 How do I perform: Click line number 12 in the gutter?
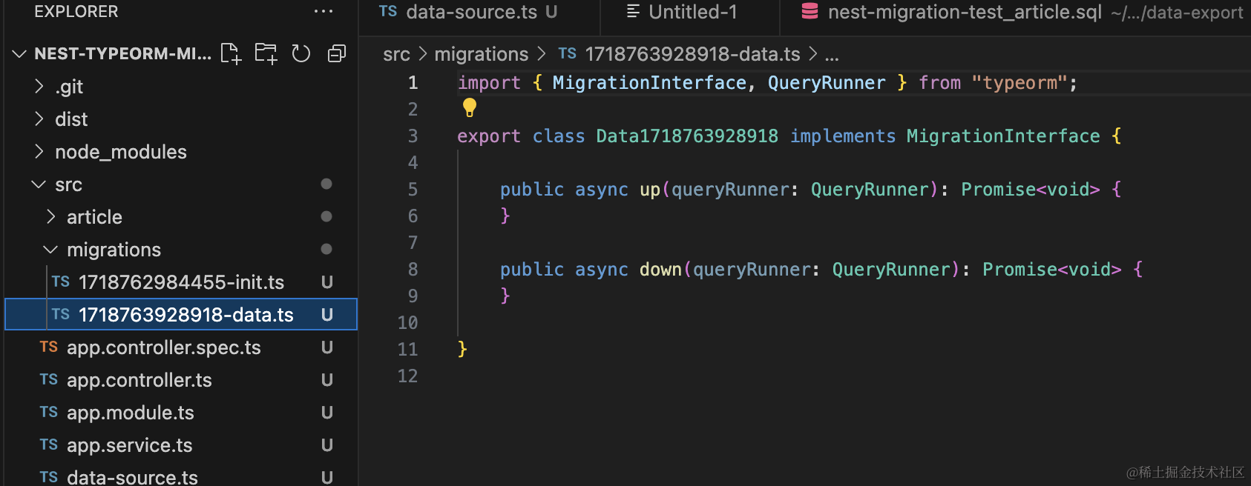click(407, 376)
